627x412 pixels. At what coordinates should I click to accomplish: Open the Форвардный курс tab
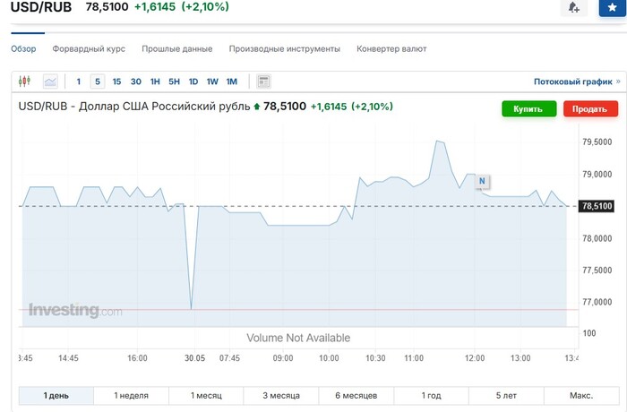point(89,48)
